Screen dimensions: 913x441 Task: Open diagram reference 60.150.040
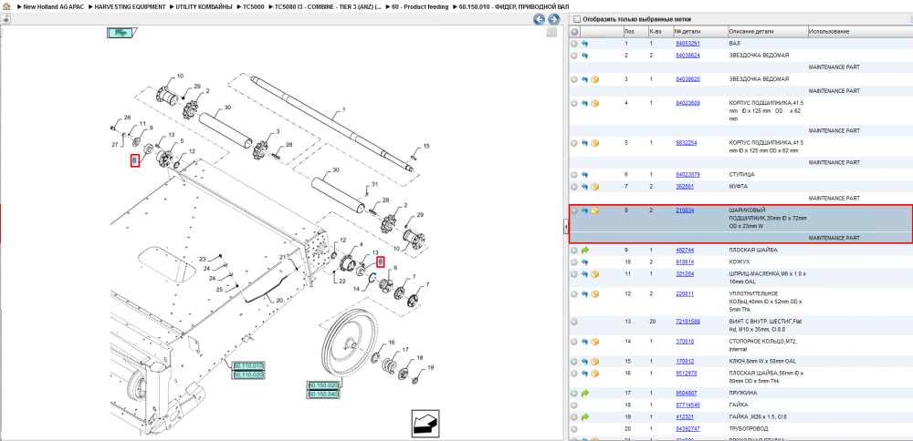click(x=324, y=395)
